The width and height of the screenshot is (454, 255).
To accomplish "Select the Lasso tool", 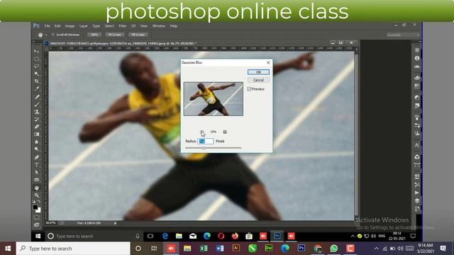I will pyautogui.click(x=36, y=66).
